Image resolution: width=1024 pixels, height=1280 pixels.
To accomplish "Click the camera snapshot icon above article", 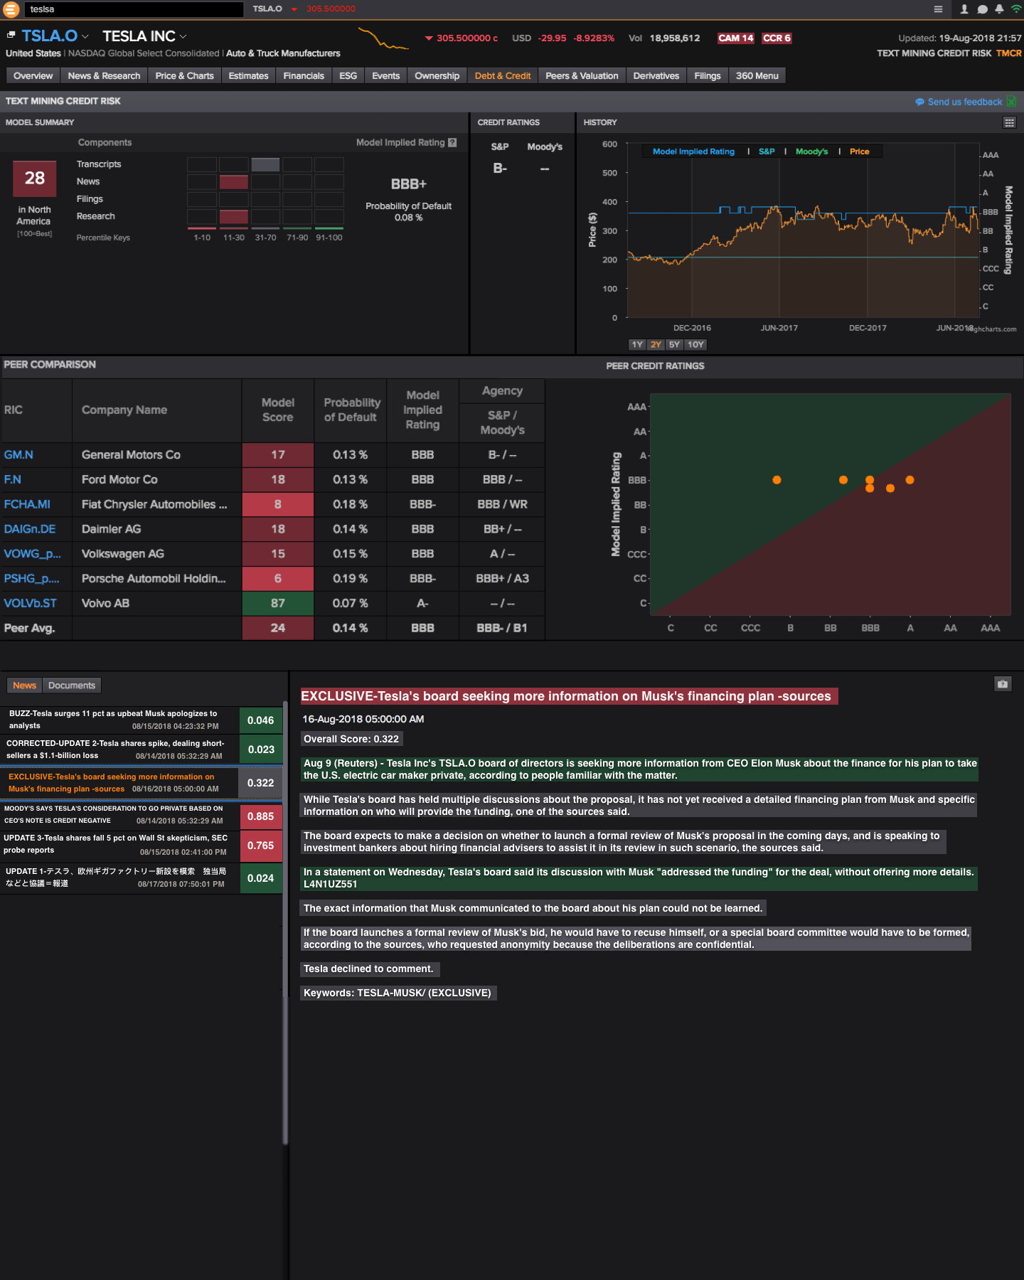I will click(x=1002, y=684).
